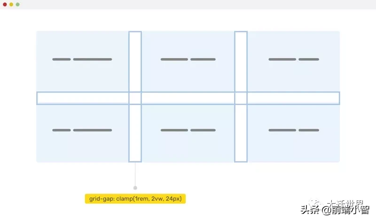The image size is (376, 221).
Task: Select the bottom-middle grid cell
Action: pos(188,133)
